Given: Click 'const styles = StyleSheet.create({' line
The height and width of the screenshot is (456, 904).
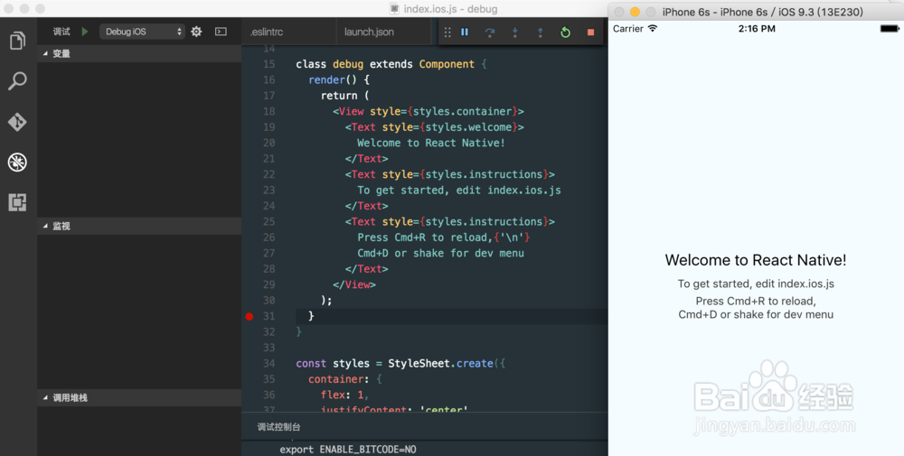Looking at the screenshot, I should [400, 363].
